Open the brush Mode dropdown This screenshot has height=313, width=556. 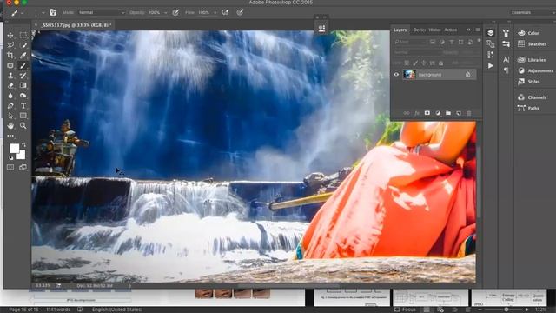point(102,12)
